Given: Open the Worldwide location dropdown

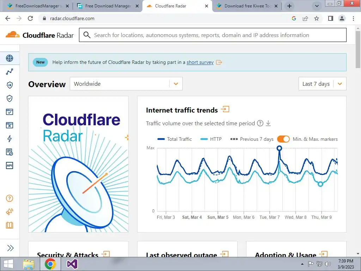Looking at the screenshot, I should (x=126, y=84).
